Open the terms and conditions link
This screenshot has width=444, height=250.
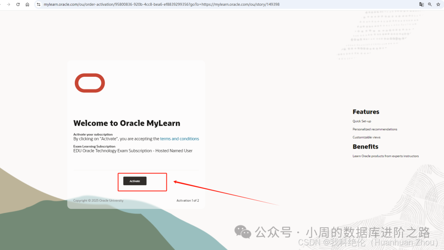(180, 139)
